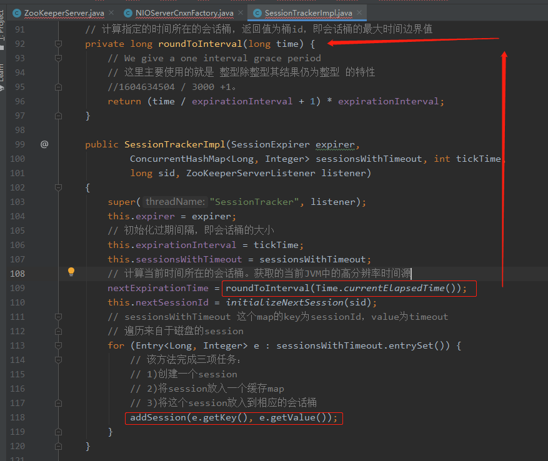The image size is (548, 461).
Task: Click the yellow intention bulb on line 108
Action: coord(71,272)
